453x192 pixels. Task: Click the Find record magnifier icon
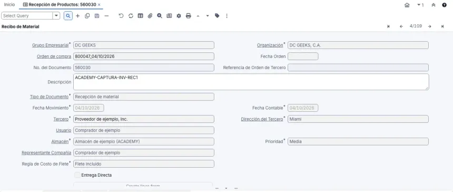(68, 16)
